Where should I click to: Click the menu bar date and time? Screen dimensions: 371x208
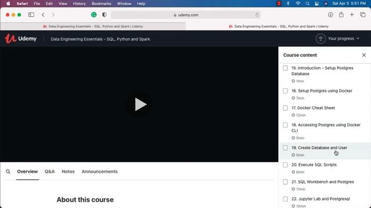[x=349, y=3]
